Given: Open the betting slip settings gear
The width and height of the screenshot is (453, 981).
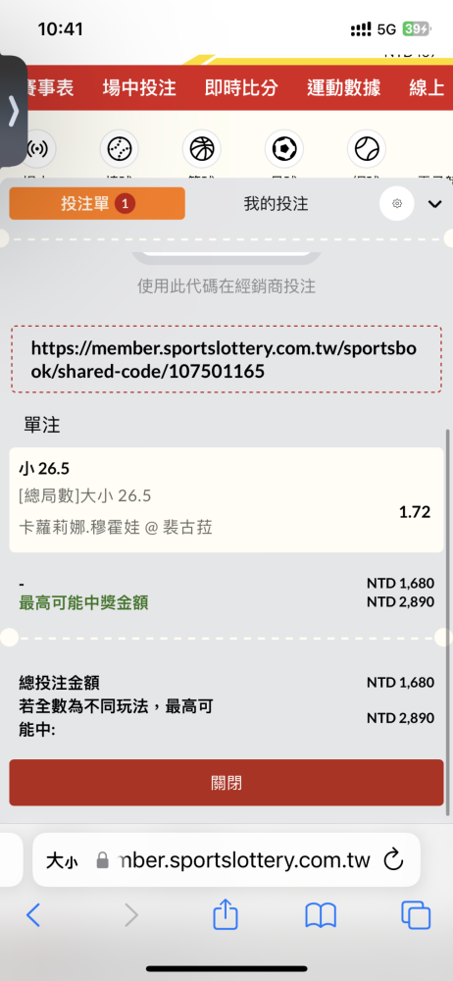Looking at the screenshot, I should (x=397, y=203).
